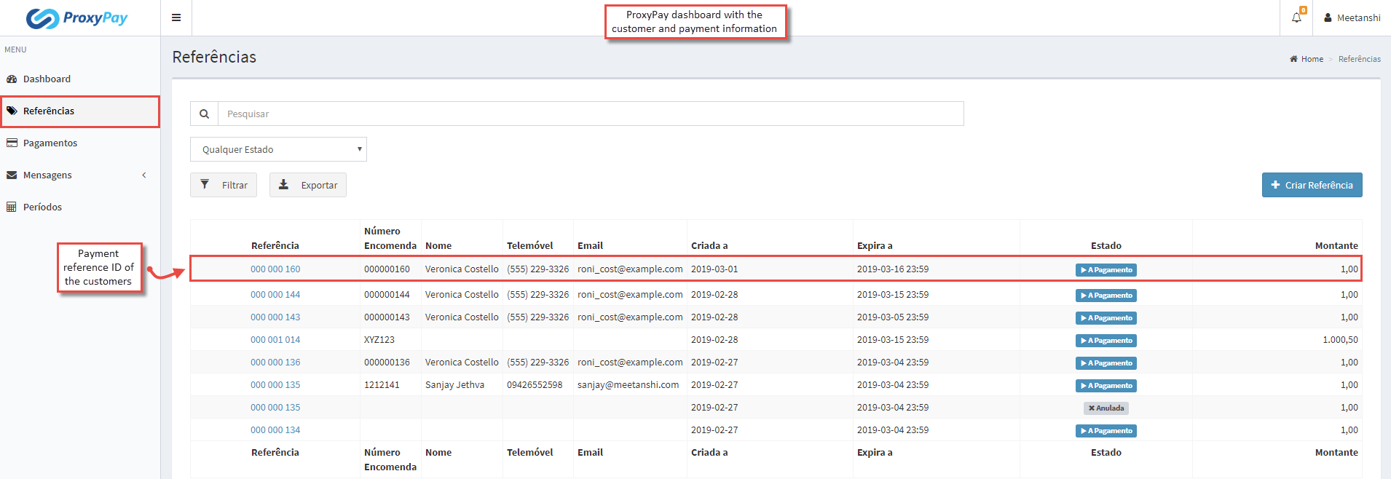This screenshot has width=1391, height=479.
Task: Click the top Criada a column header
Action: click(x=709, y=246)
